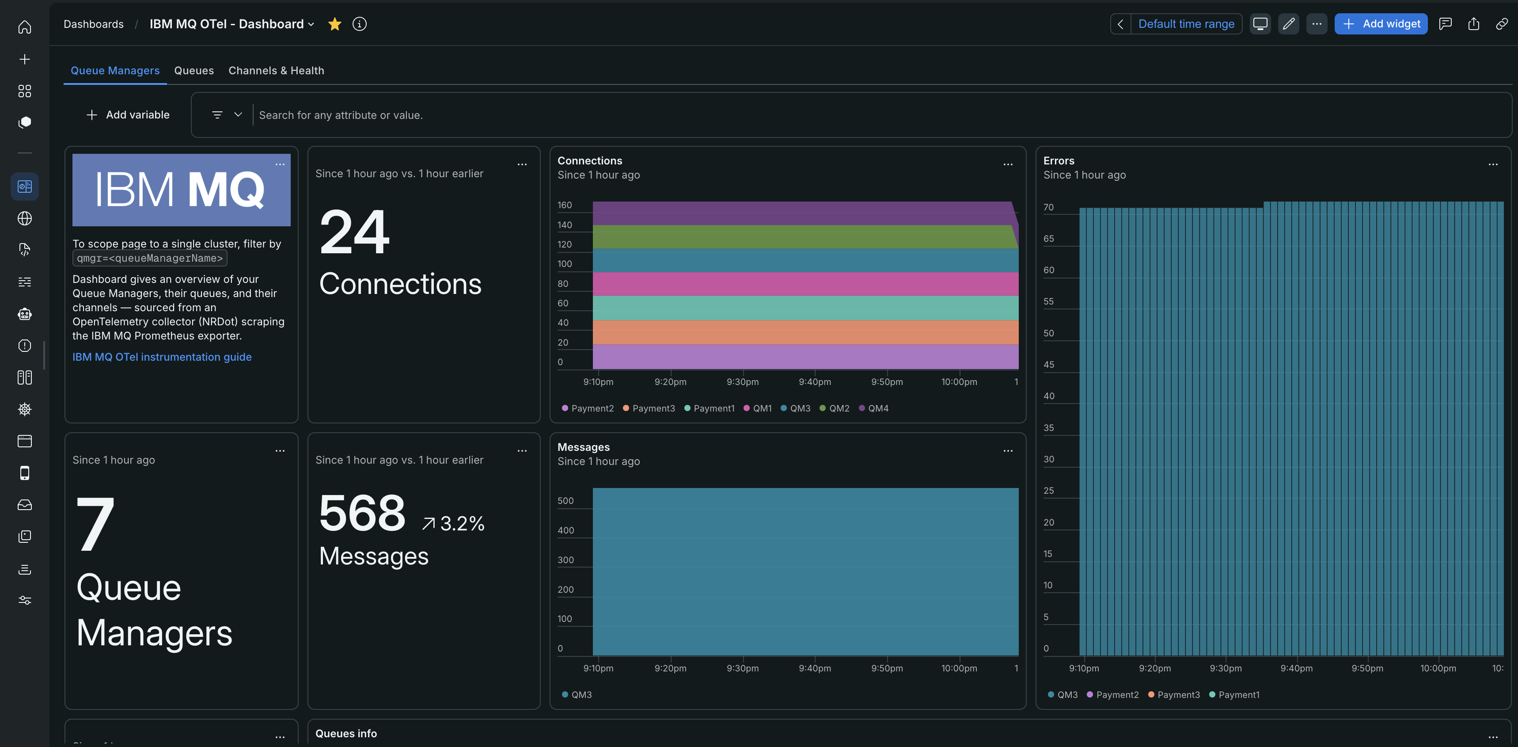The image size is (1518, 747).
Task: Open the logs list icon in sidebar
Action: [x=25, y=282]
